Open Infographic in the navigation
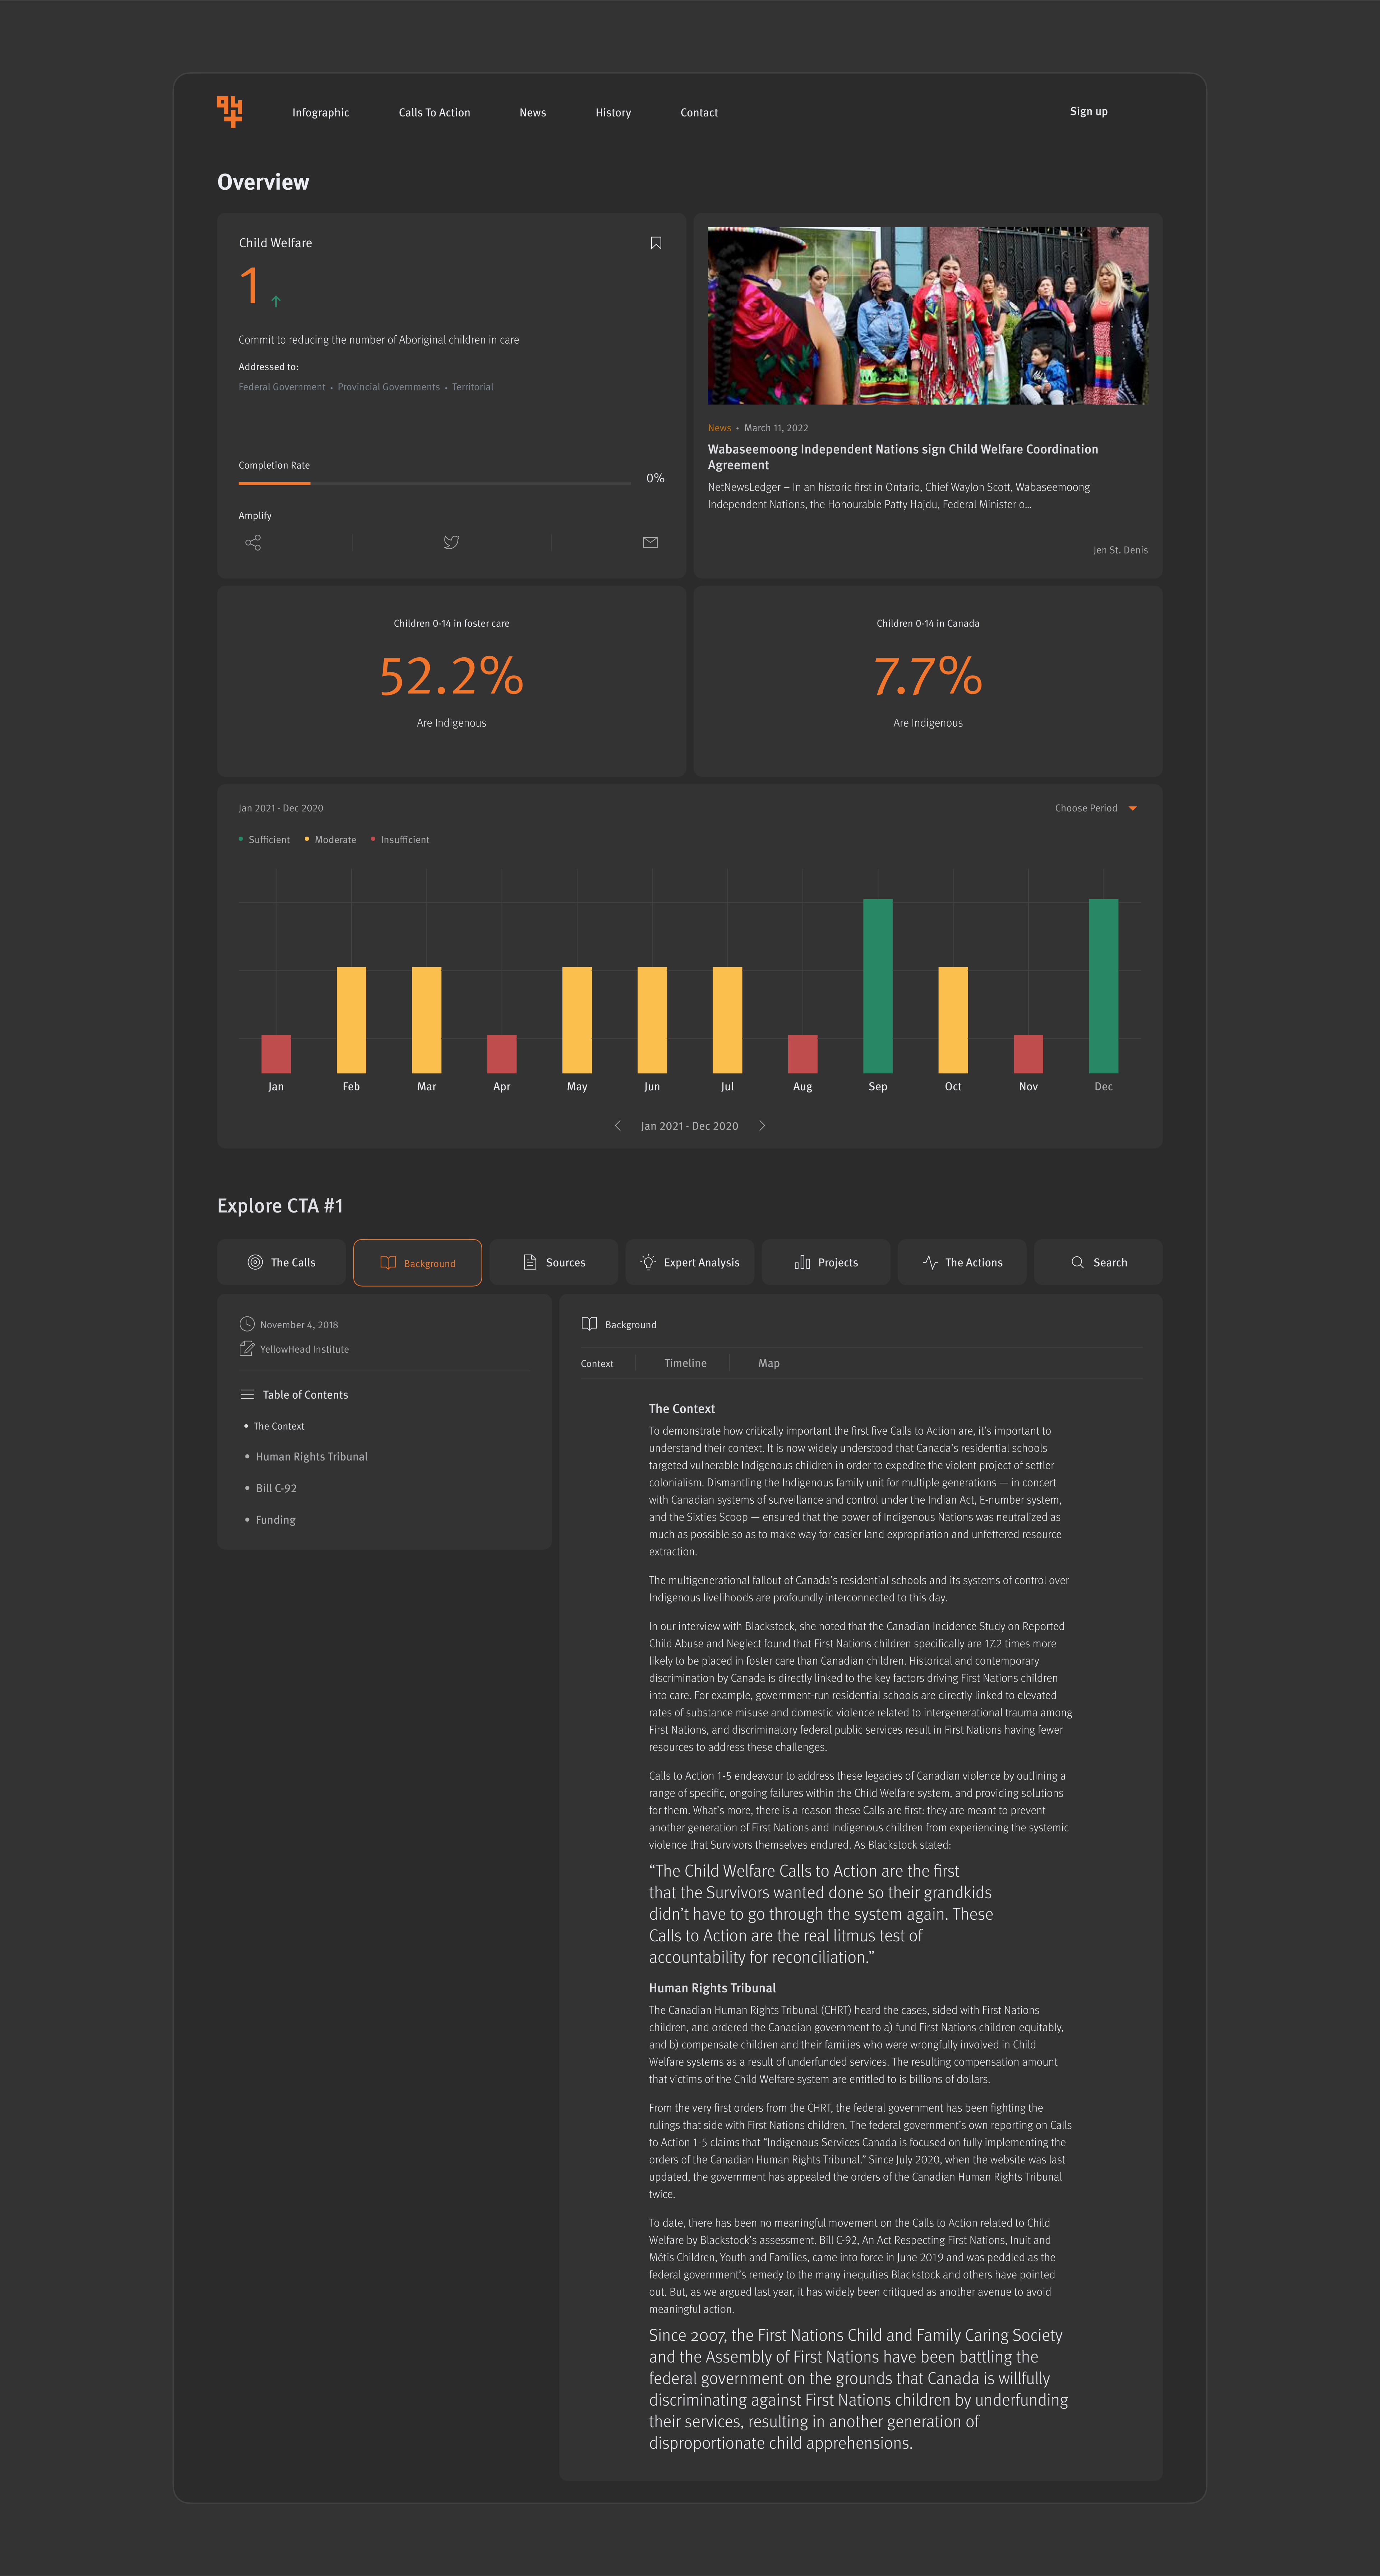The image size is (1380, 2576). tap(321, 112)
